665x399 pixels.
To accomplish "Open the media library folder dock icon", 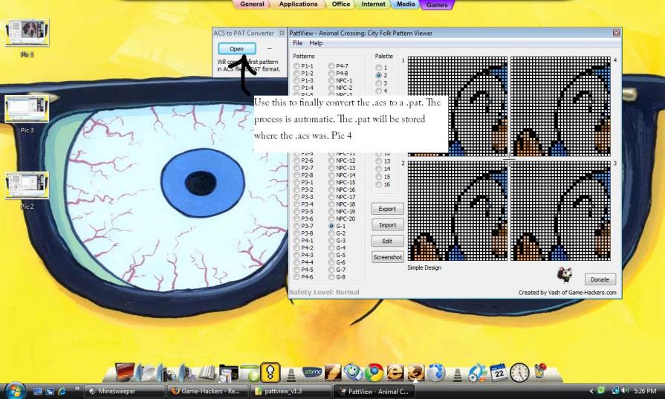I will [x=229, y=373].
